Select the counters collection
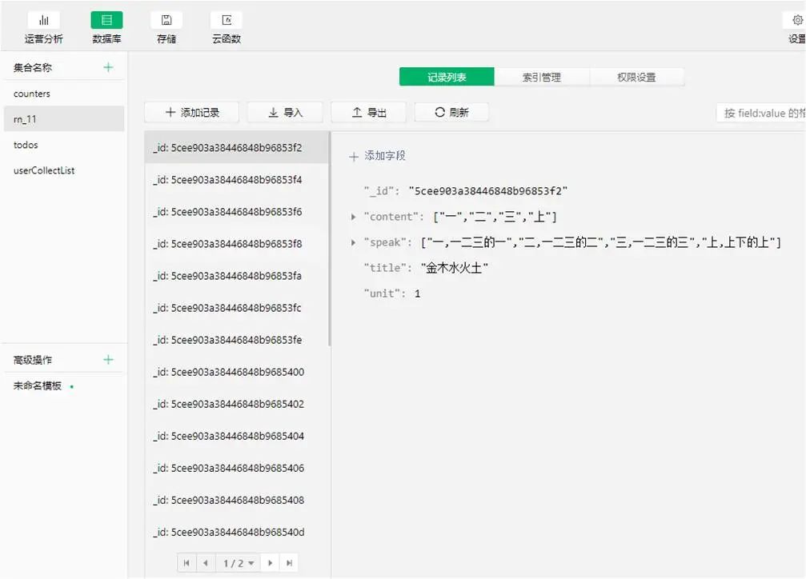Image resolution: width=806 pixels, height=579 pixels. click(64, 94)
